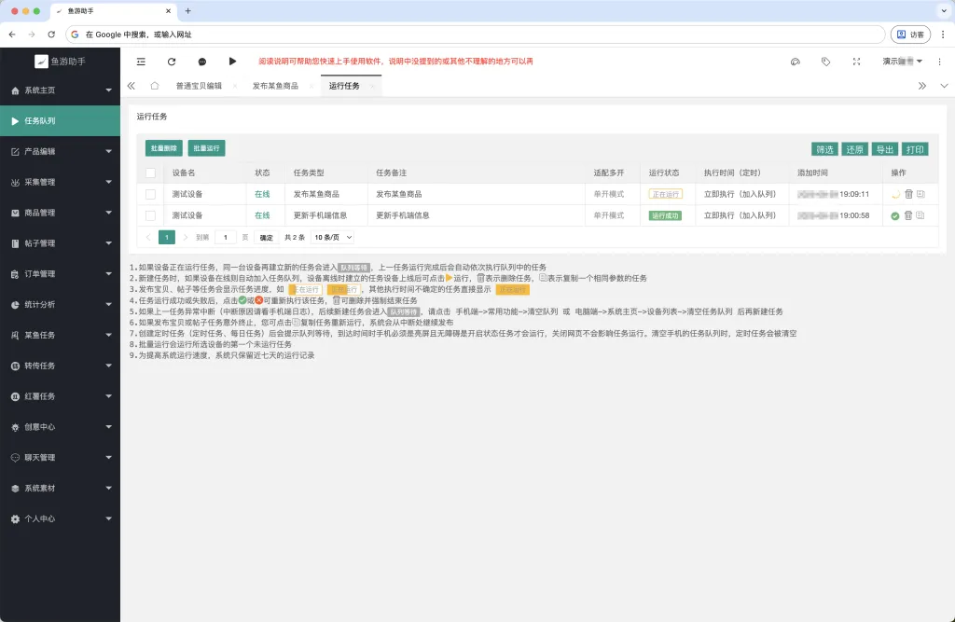Click the page number input field
The image size is (955, 622).
point(226,238)
